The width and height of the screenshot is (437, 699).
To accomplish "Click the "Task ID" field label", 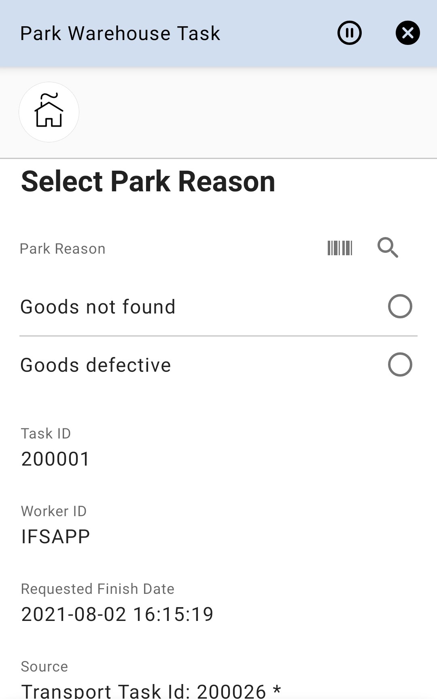I will [46, 434].
